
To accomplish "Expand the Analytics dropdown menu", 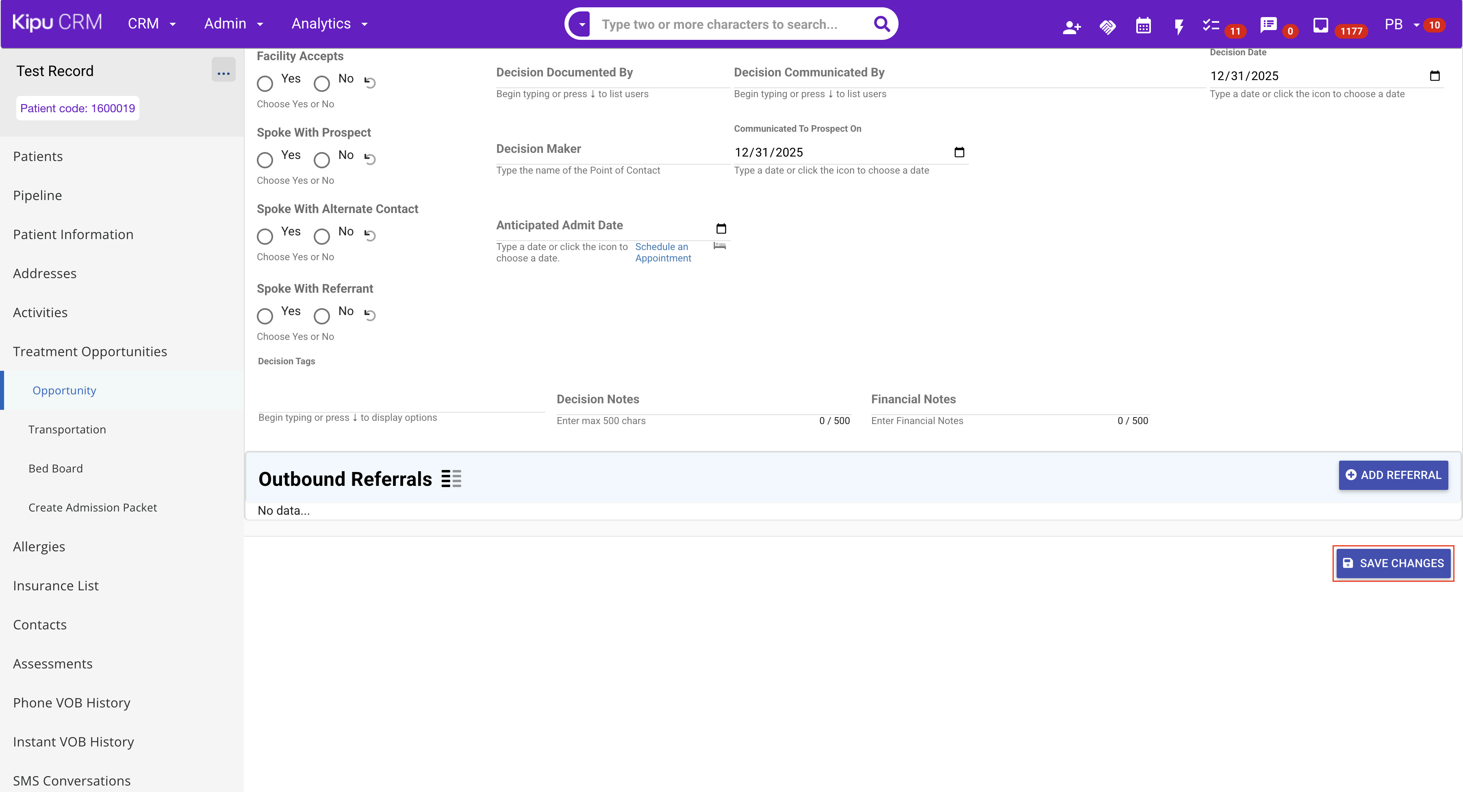I will coord(330,24).
